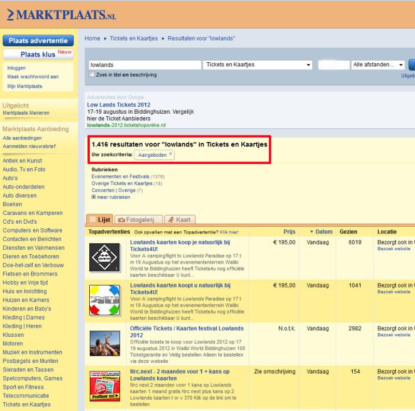Click 'Bezoek website' for the 6019-views listing

click(394, 249)
